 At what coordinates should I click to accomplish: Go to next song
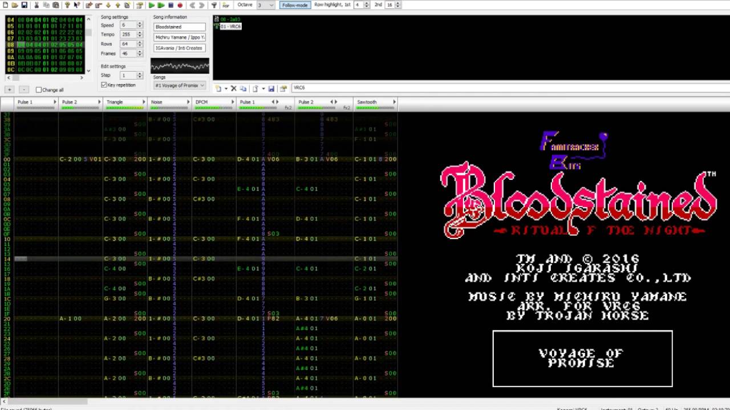pyautogui.click(x=201, y=5)
